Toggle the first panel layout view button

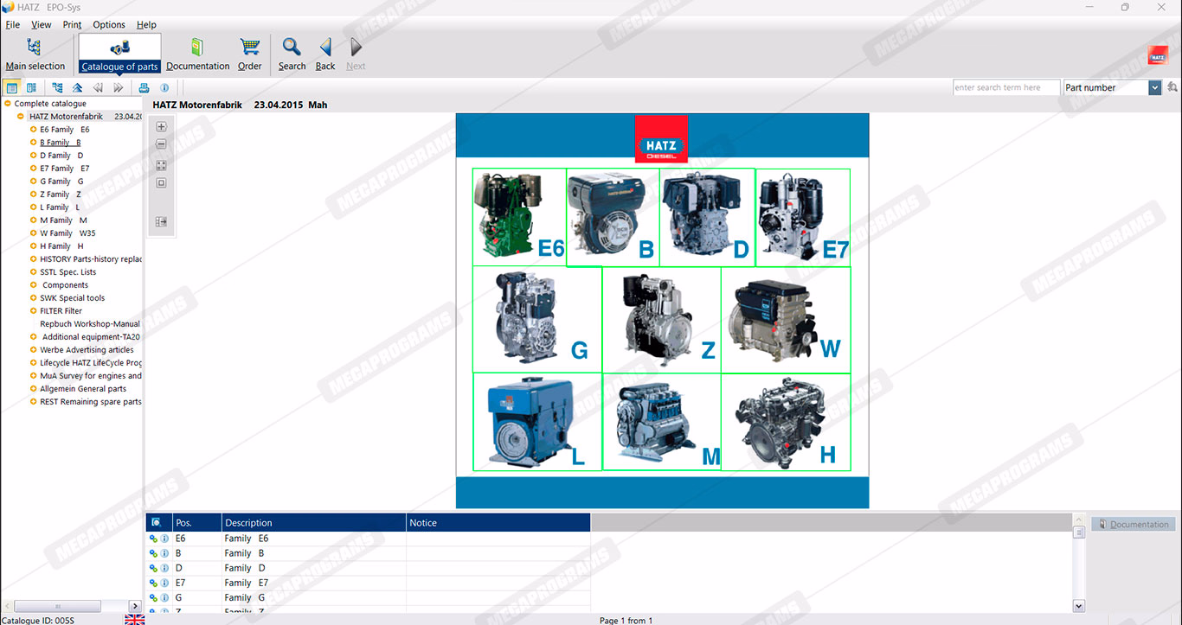[12, 87]
